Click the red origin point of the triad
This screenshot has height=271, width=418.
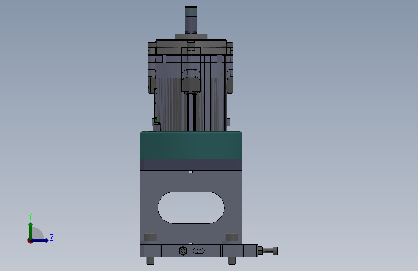(30, 241)
